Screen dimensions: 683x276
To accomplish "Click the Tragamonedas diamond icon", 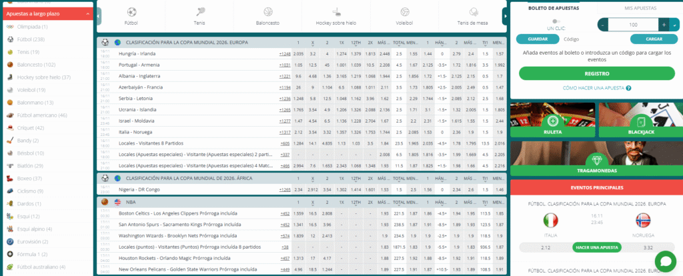I will point(597,159).
